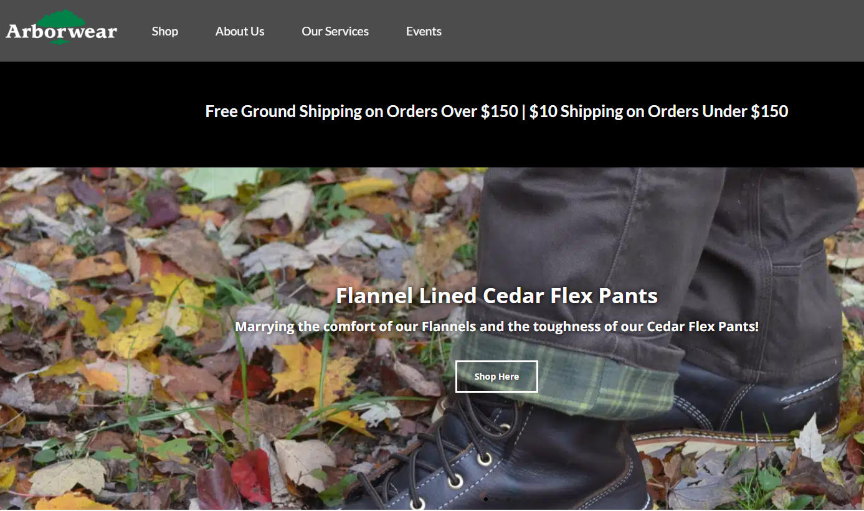The height and width of the screenshot is (511, 864).
Task: Click the hero subtitle about Flannels comfort
Action: coord(496,326)
